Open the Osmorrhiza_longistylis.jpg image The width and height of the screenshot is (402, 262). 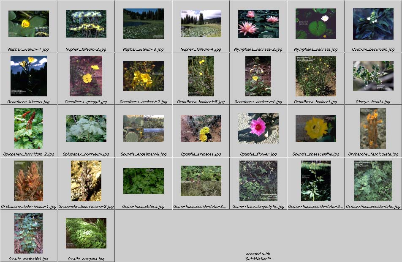[x=258, y=181]
